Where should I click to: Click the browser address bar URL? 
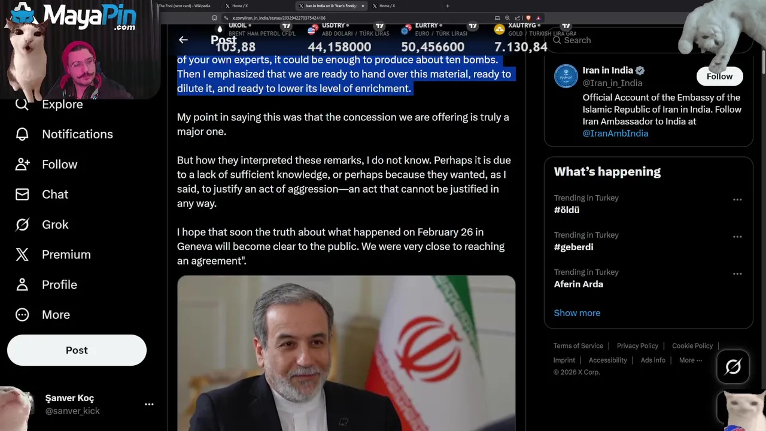(279, 18)
